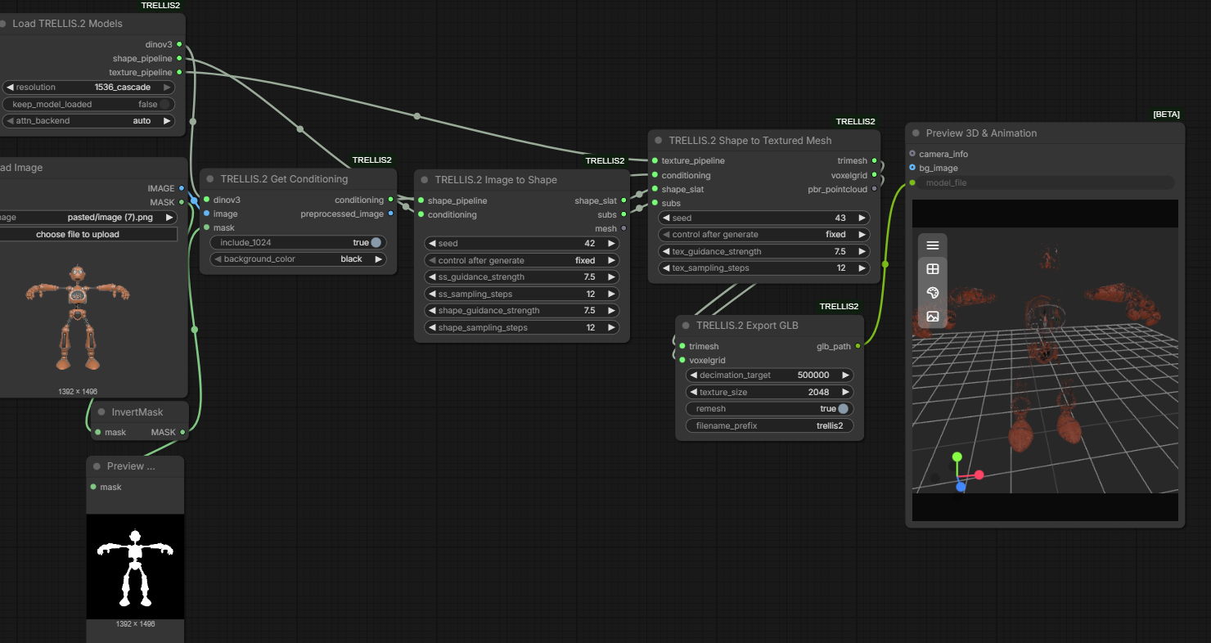The image size is (1211, 643).
Task: Decrease ss_sampling_steps with its left arrow
Action: (432, 294)
